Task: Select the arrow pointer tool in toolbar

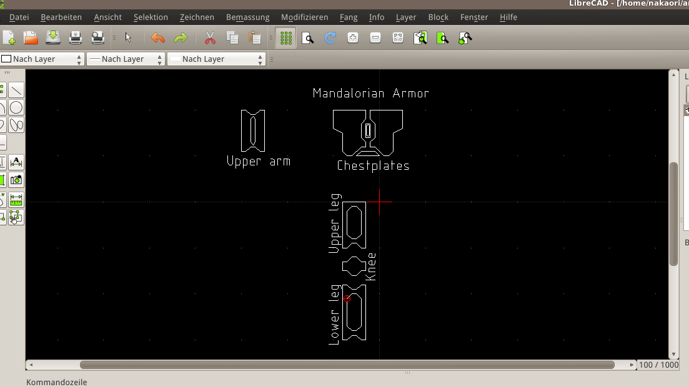Action: point(128,38)
